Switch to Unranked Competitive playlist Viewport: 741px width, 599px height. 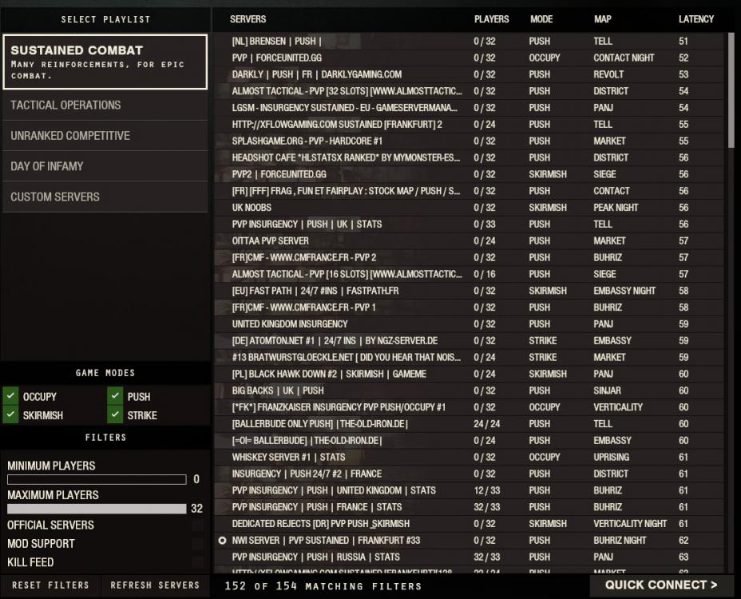point(105,136)
